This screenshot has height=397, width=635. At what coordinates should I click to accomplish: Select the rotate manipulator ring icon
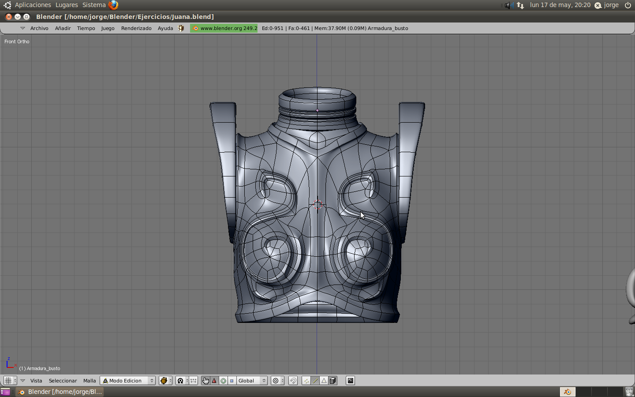coord(223,381)
